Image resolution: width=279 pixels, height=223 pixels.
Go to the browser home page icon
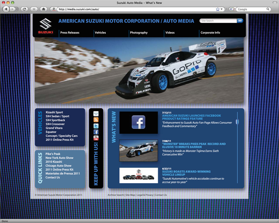point(44,9)
